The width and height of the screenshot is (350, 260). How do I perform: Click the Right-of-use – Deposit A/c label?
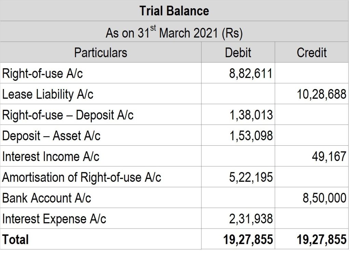click(x=68, y=115)
